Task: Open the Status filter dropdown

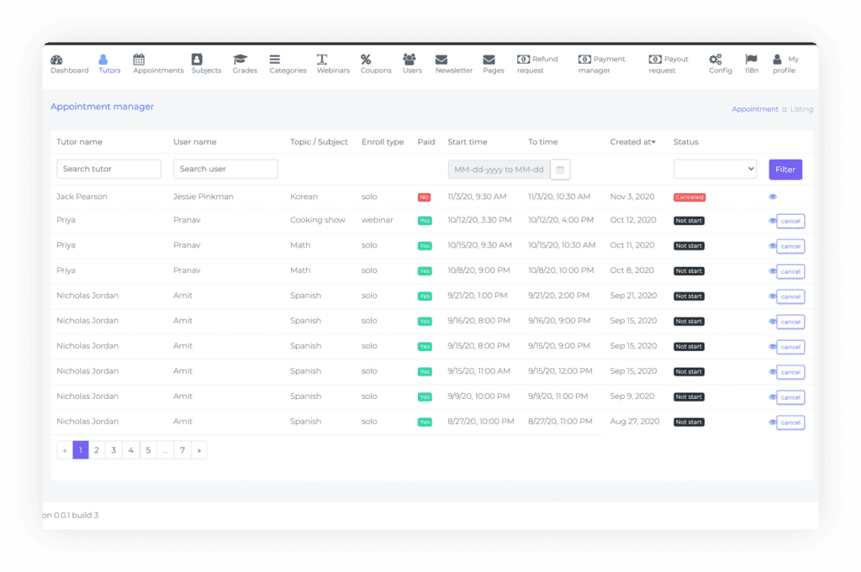Action: pyautogui.click(x=715, y=168)
